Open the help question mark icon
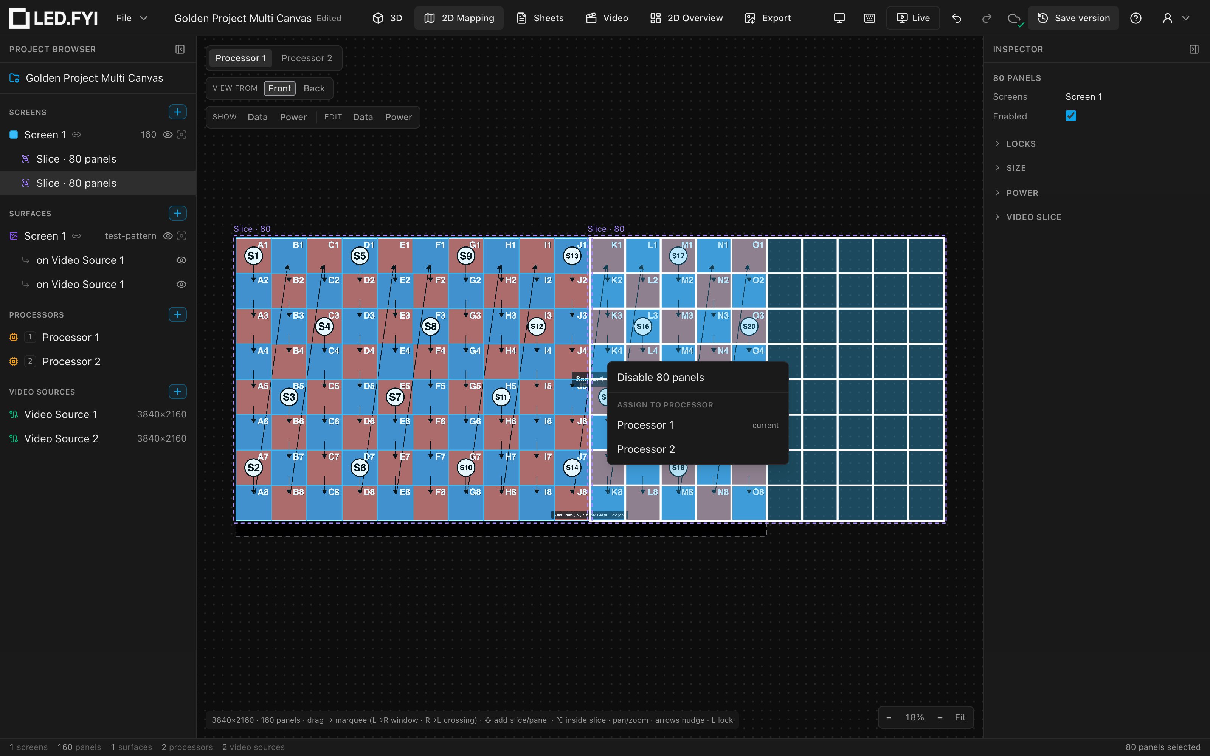The height and width of the screenshot is (756, 1210). click(x=1136, y=19)
